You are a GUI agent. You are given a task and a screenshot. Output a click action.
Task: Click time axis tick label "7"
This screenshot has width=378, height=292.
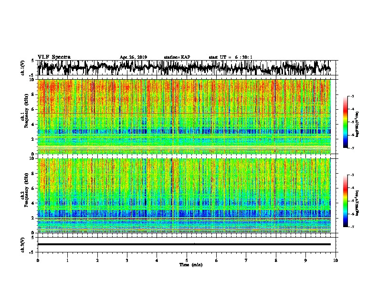(x=246, y=261)
